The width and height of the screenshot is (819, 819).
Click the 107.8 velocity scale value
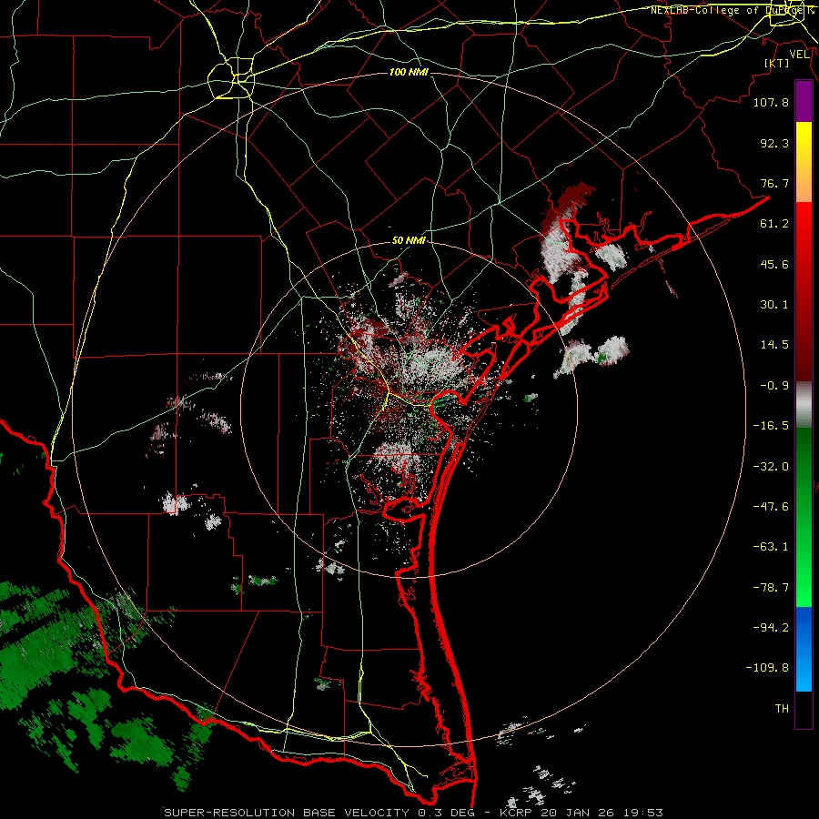pyautogui.click(x=771, y=102)
